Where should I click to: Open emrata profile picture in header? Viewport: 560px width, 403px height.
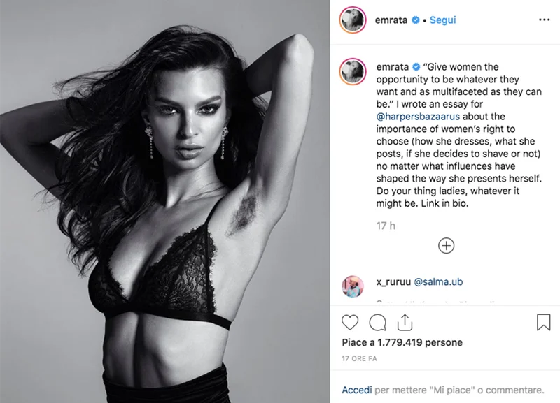[353, 20]
